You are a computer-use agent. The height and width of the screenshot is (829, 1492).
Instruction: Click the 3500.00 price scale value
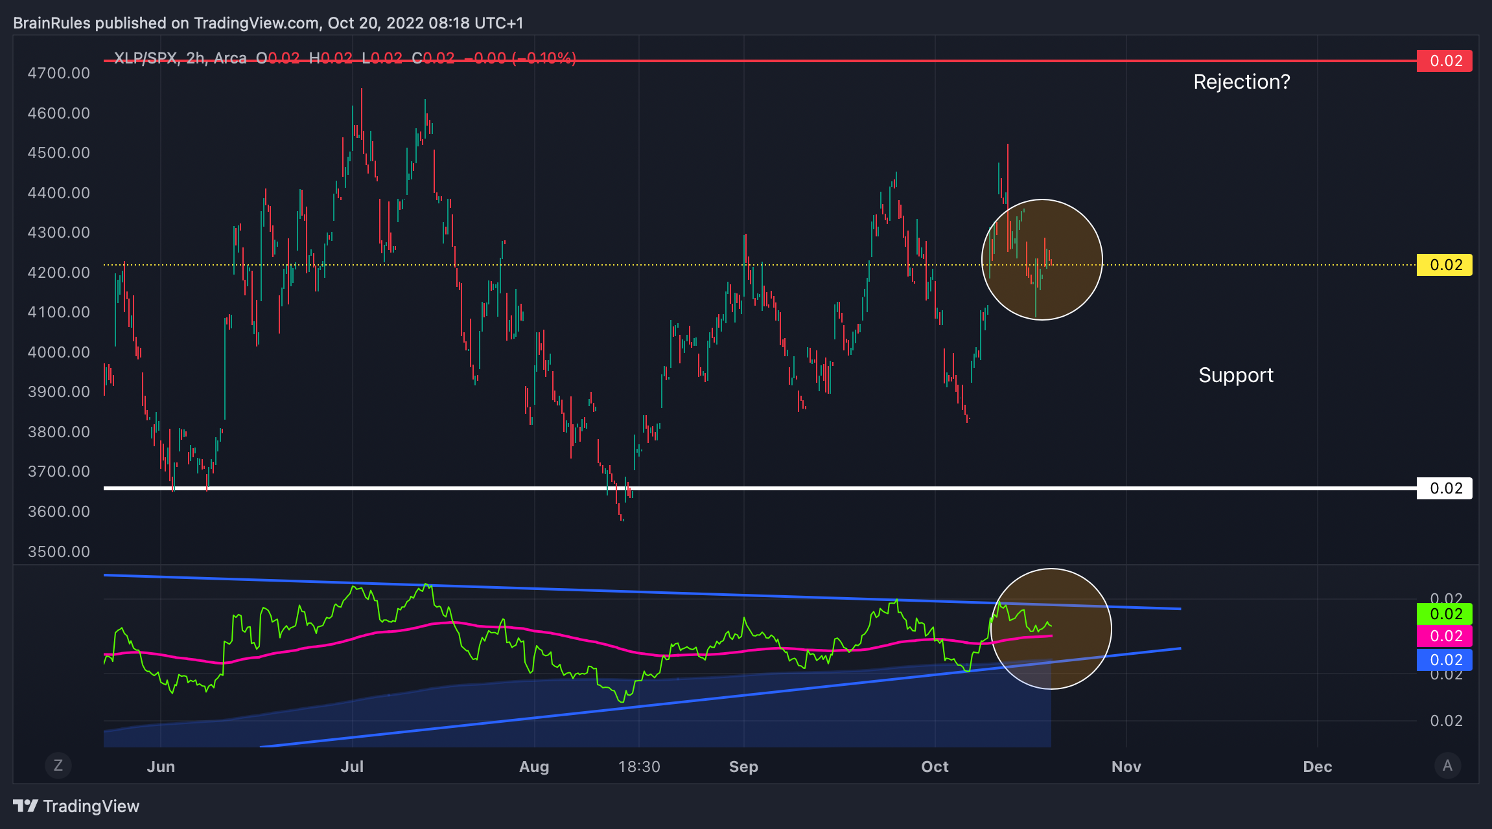[59, 551]
